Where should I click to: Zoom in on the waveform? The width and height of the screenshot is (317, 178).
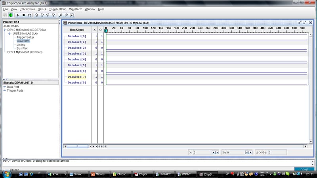click(x=61, y=15)
